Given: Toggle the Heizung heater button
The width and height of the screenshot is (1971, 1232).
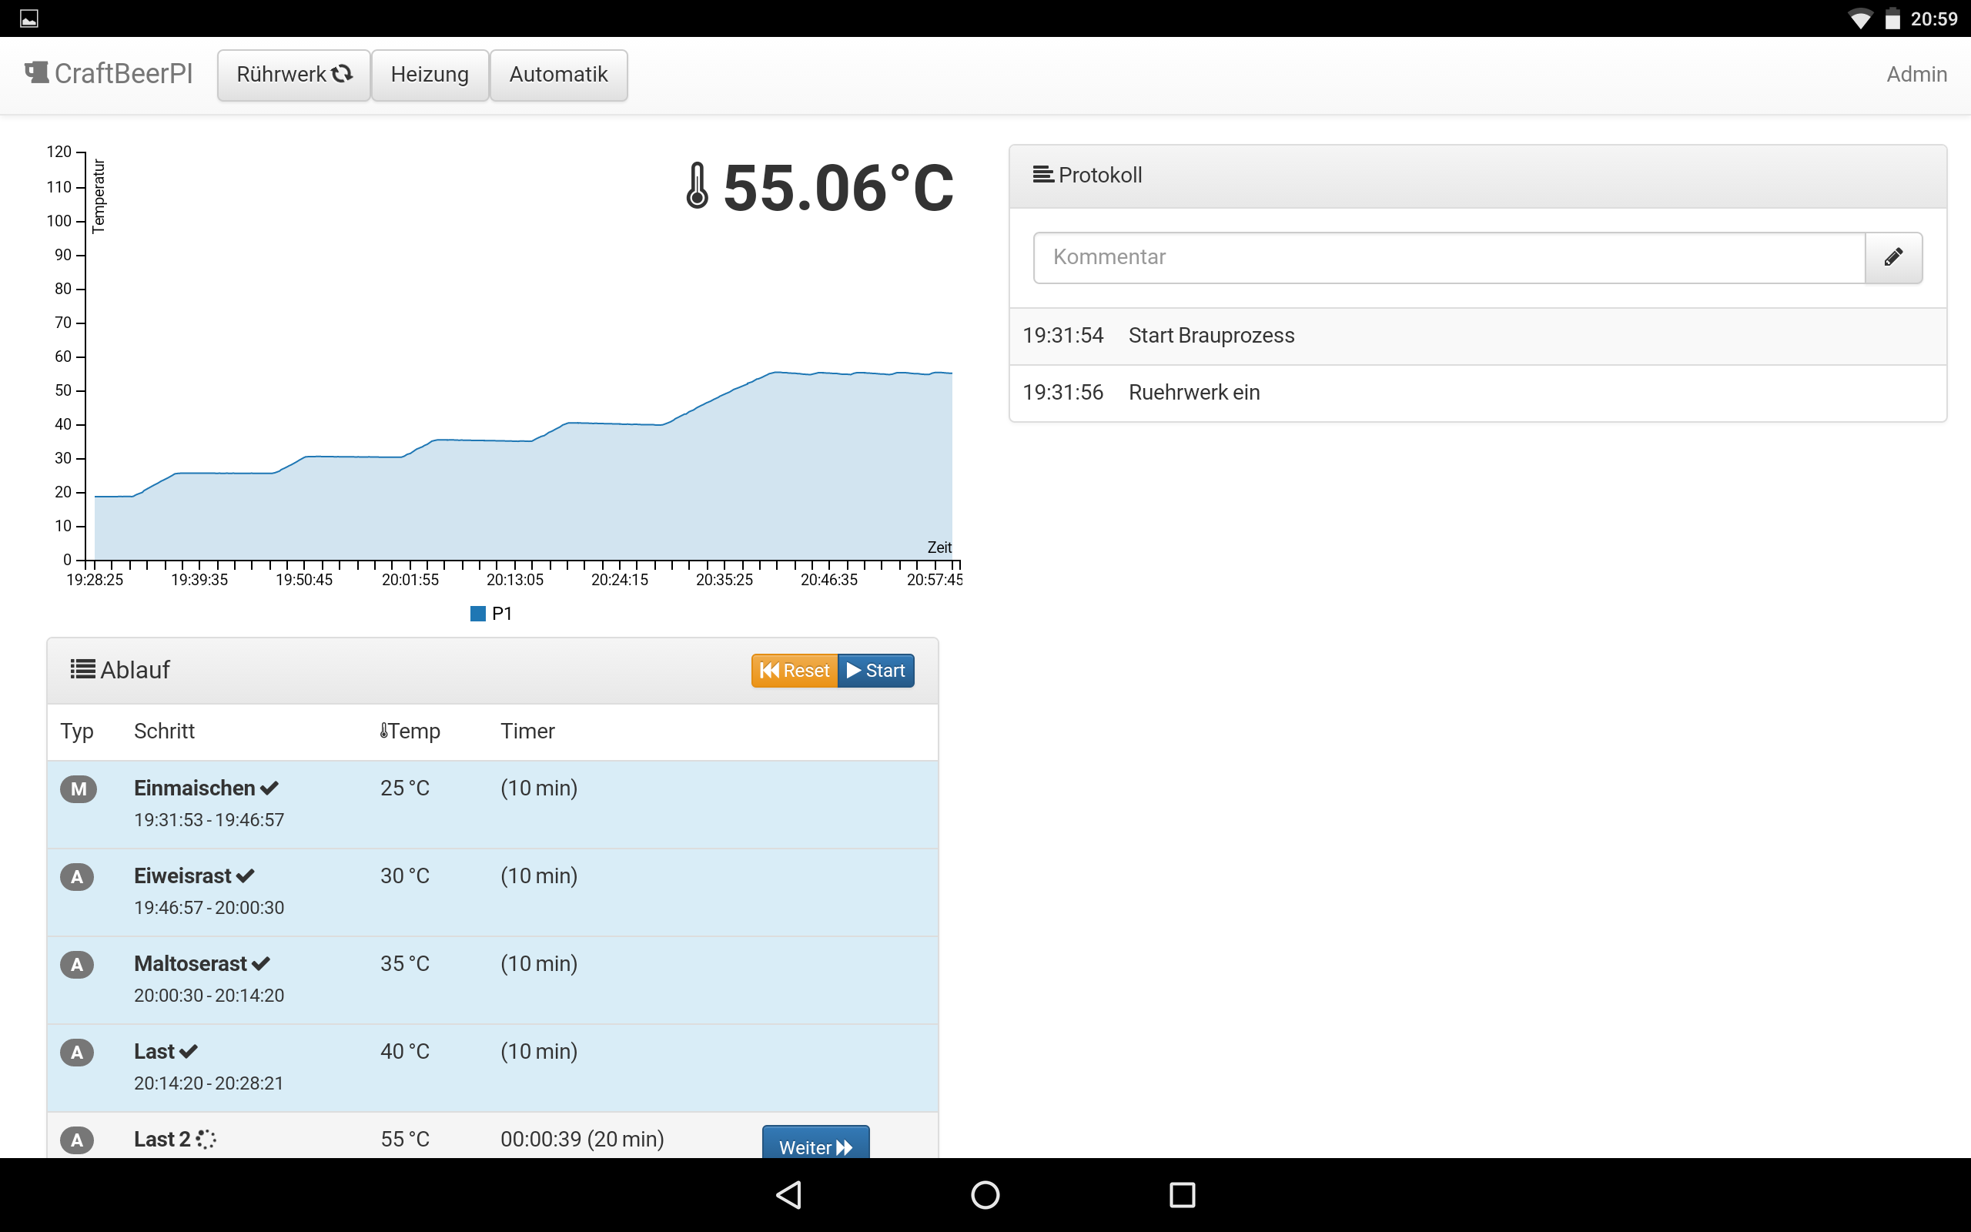Looking at the screenshot, I should [x=429, y=75].
